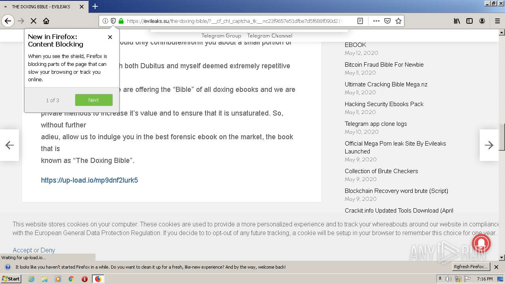Click red notification bell

(481, 243)
